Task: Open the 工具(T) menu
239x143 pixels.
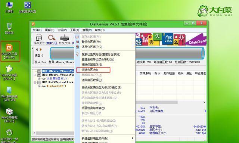Action: (x=74, y=30)
